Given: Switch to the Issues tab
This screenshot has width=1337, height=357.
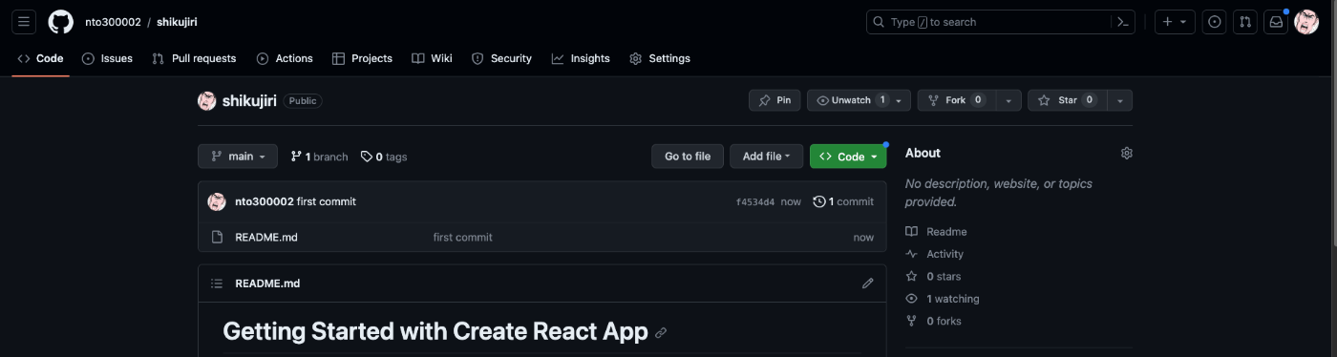Looking at the screenshot, I should click(x=107, y=58).
